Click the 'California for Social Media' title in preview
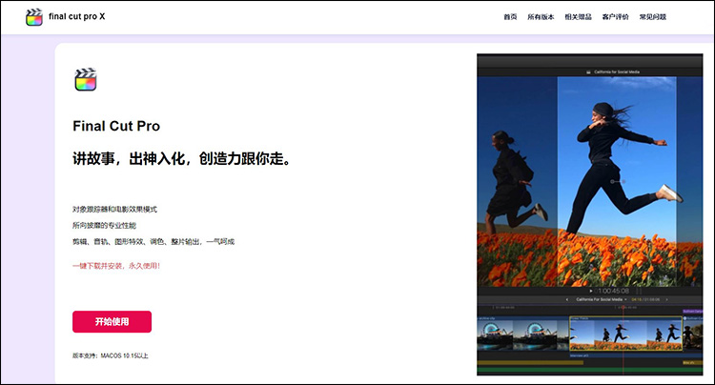 click(x=616, y=71)
